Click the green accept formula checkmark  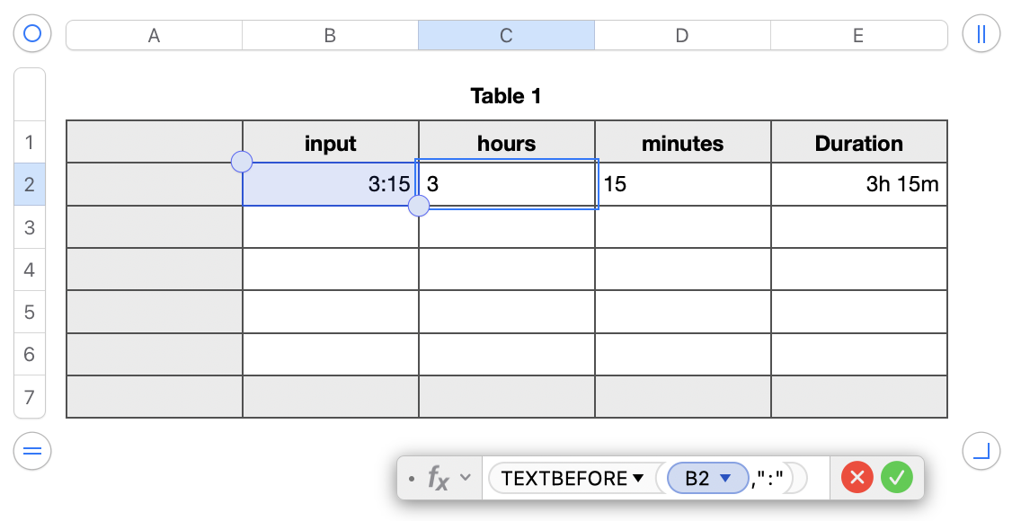896,478
